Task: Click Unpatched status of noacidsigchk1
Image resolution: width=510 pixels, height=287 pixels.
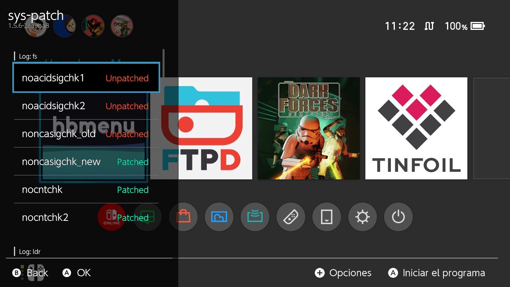Action: coord(127,79)
